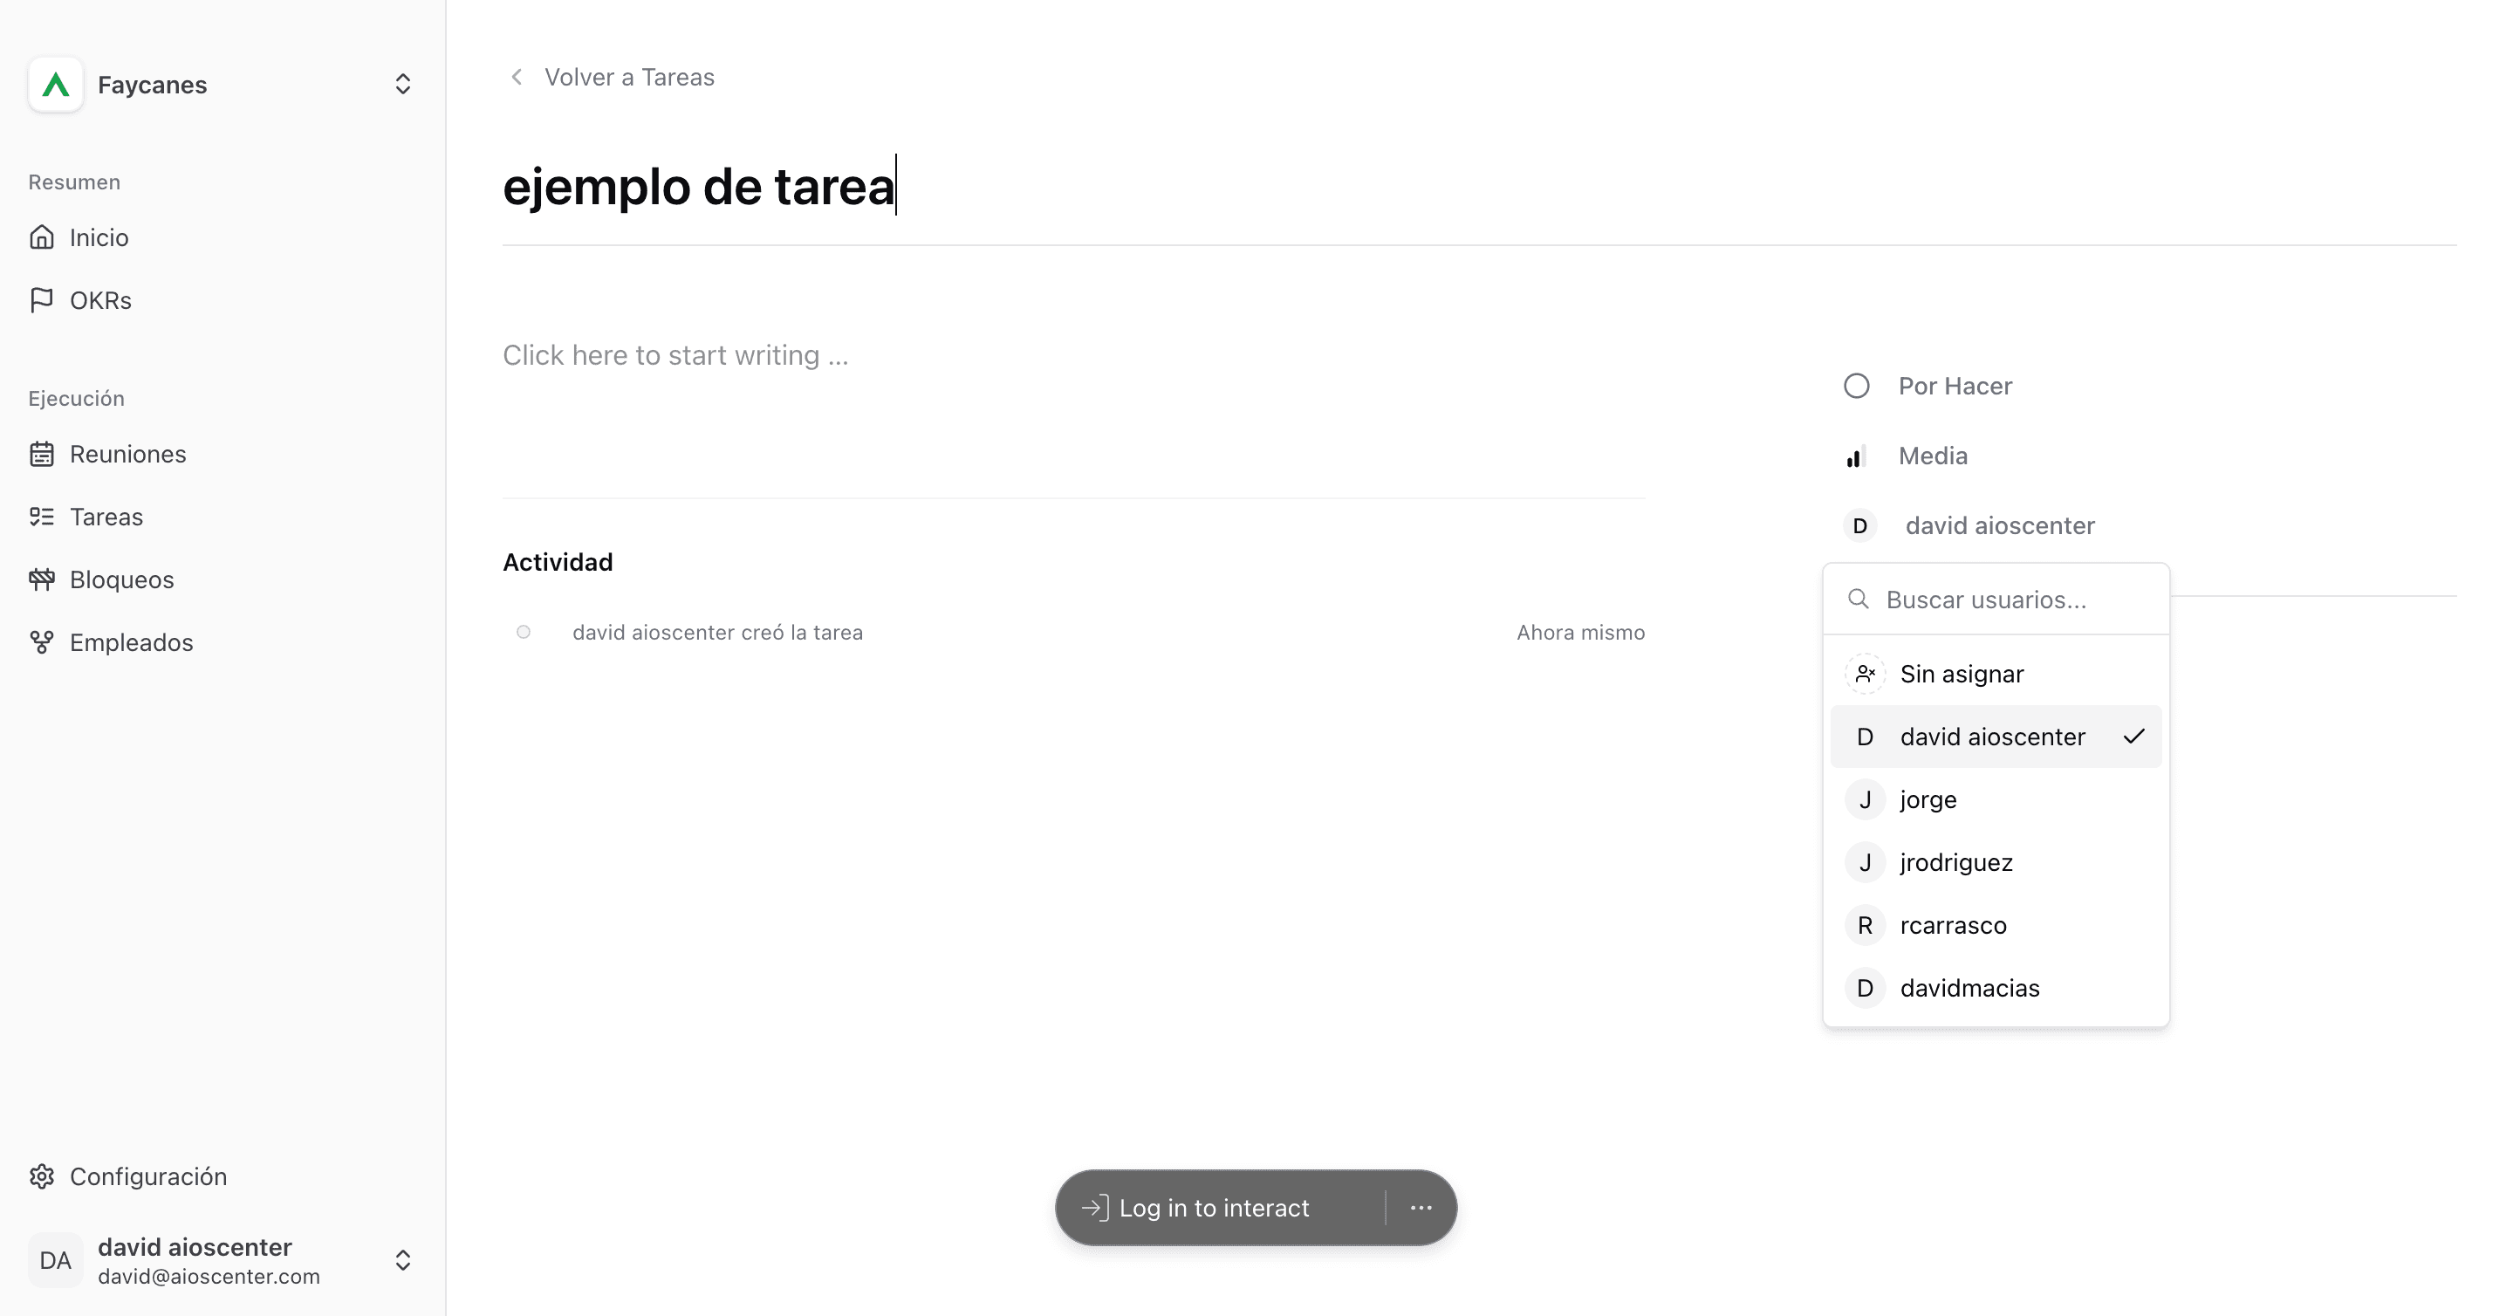This screenshot has height=1316, width=2513.
Task: Expand the david aioscenter account menu chevron
Action: [403, 1260]
